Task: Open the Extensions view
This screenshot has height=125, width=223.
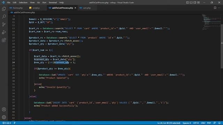Action: coord(4,40)
